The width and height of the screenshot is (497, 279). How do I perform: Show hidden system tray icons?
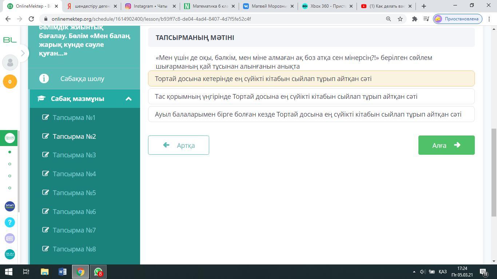pos(414,272)
